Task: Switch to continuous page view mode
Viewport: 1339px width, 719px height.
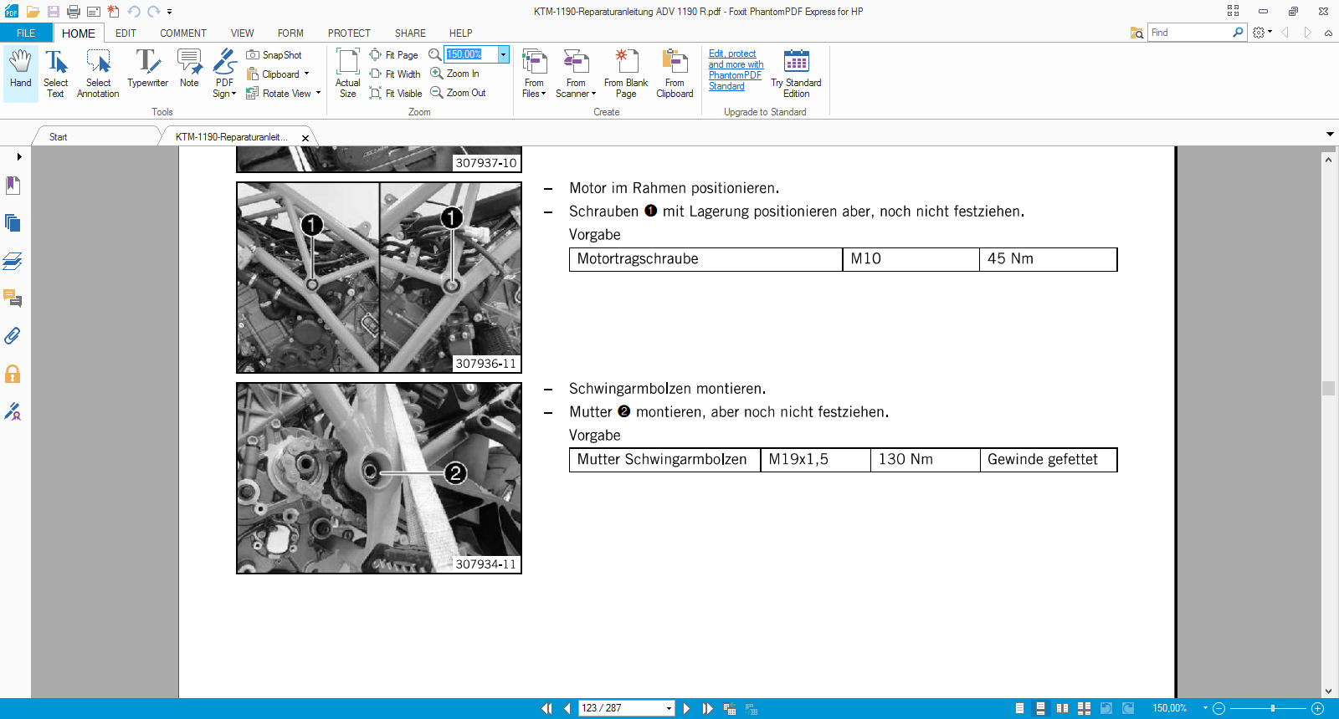Action: [x=1040, y=708]
